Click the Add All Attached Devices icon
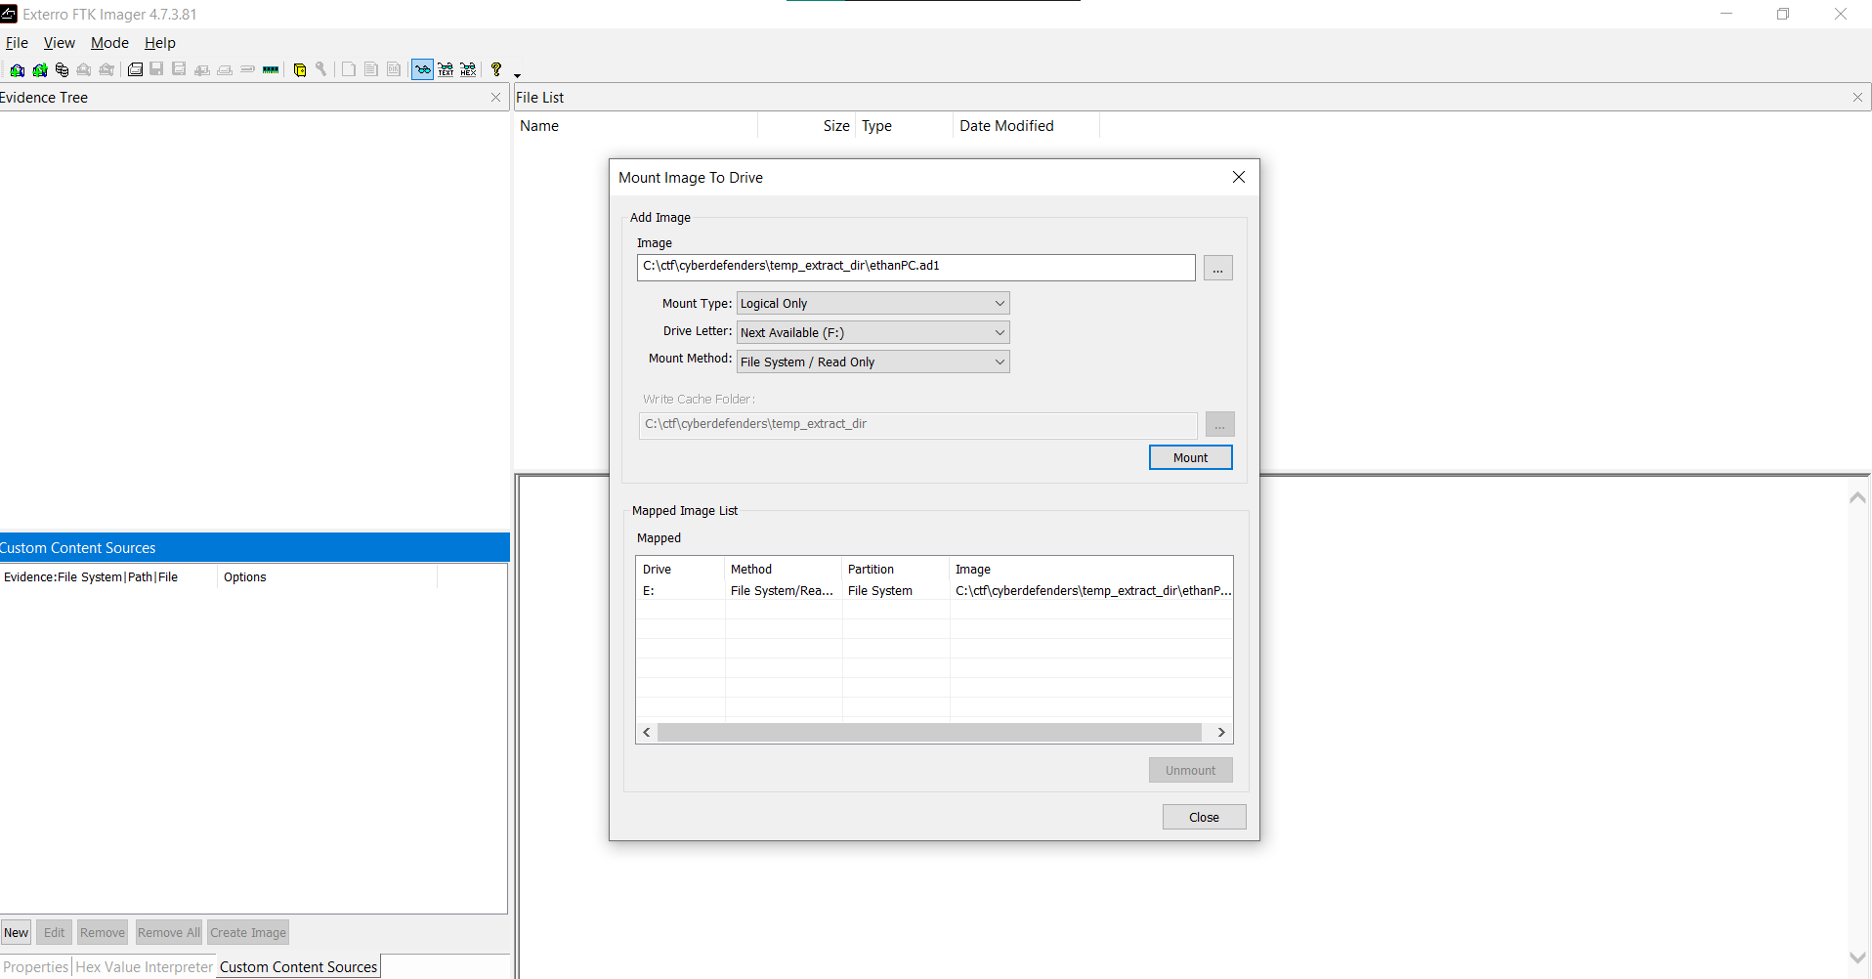This screenshot has width=1872, height=979. point(39,69)
